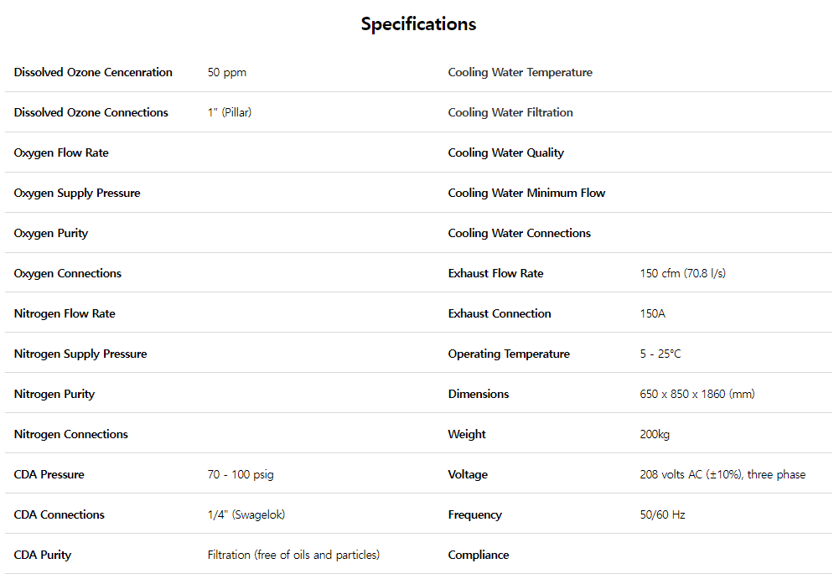Click the 50 ppm value
Viewport: 839px width, 584px height.
click(x=227, y=73)
